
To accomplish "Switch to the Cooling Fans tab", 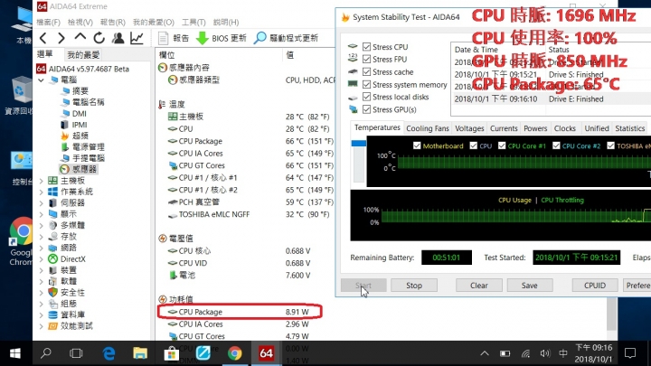I will point(427,128).
